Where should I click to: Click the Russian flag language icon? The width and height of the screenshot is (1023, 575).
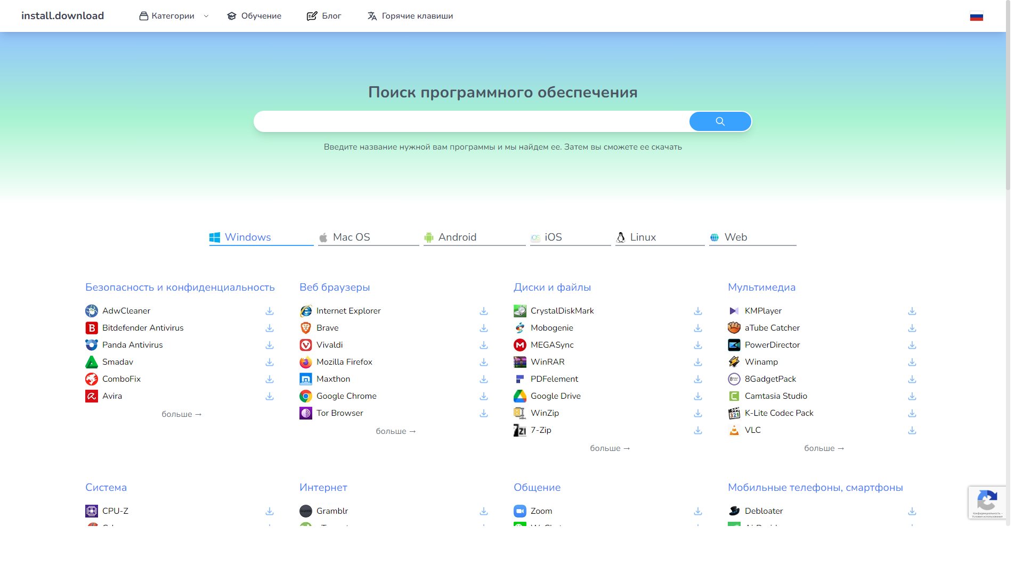[x=976, y=17]
